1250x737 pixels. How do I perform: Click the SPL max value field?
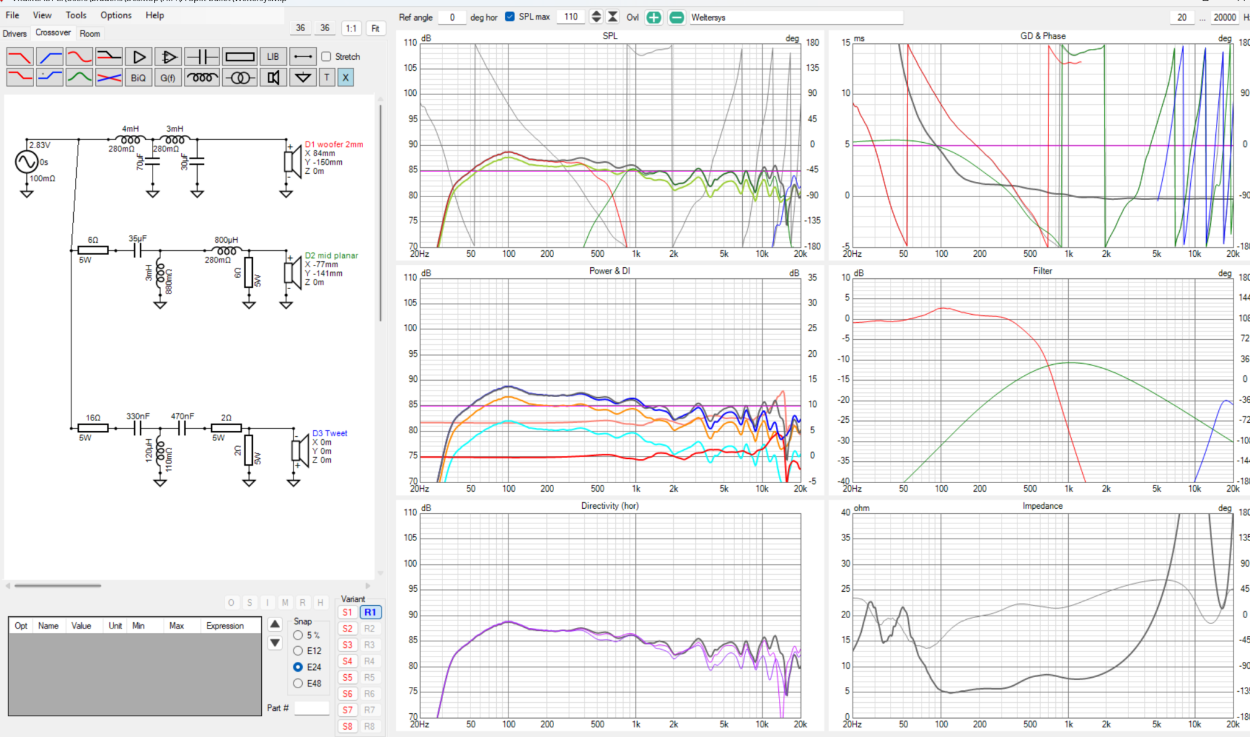point(571,17)
